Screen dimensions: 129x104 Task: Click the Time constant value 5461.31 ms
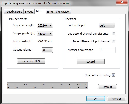pyautogui.click(x=44, y=41)
